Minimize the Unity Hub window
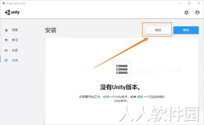Image resolution: width=204 pixels, height=125 pixels. point(180,3)
